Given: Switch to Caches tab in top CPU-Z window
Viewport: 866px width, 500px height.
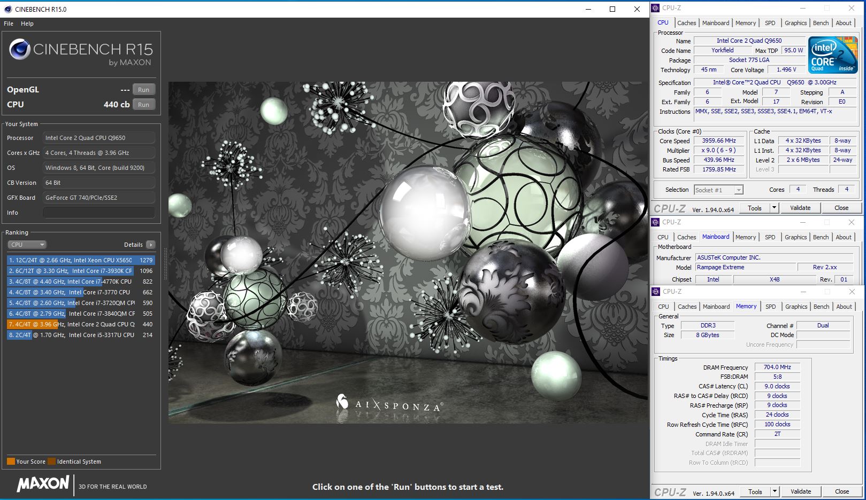Looking at the screenshot, I should click(686, 23).
